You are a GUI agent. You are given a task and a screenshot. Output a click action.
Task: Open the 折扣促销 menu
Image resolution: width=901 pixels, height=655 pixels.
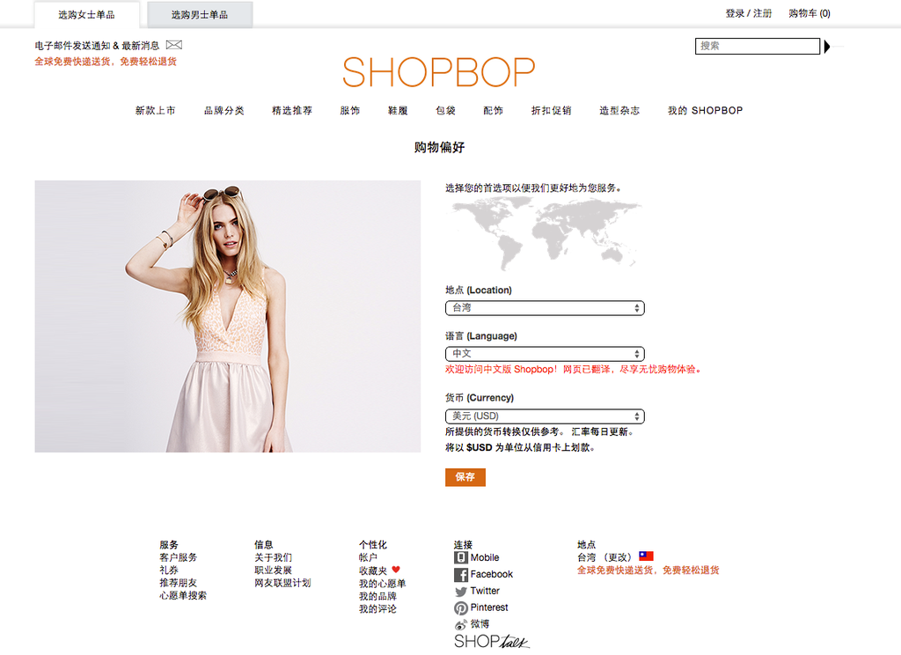click(x=551, y=110)
